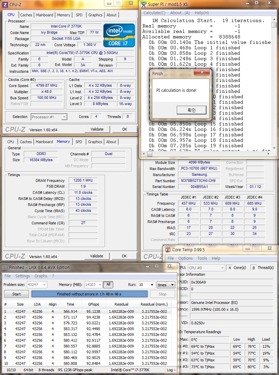Expand the CPU #0 dropdown in Core Temp

click(222, 268)
